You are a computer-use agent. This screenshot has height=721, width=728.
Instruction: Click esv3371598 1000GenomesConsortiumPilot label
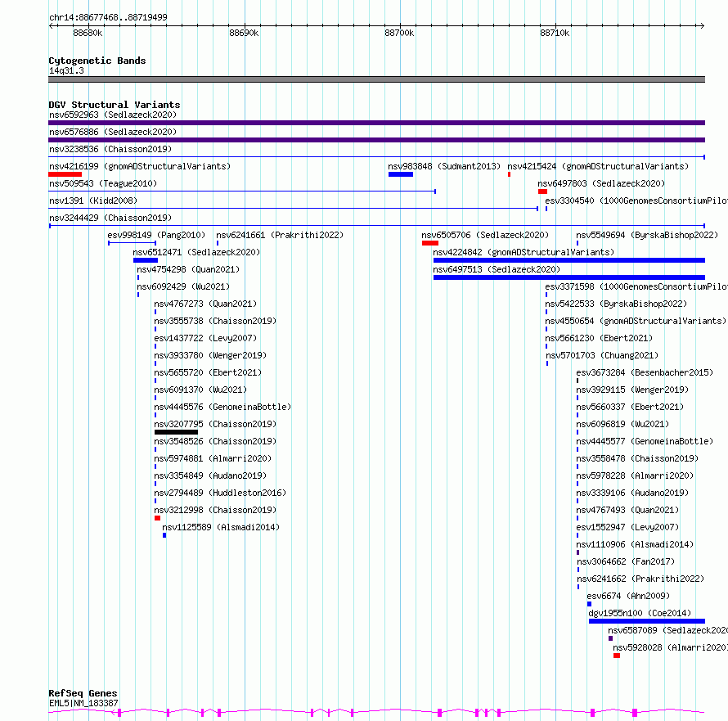(x=636, y=286)
